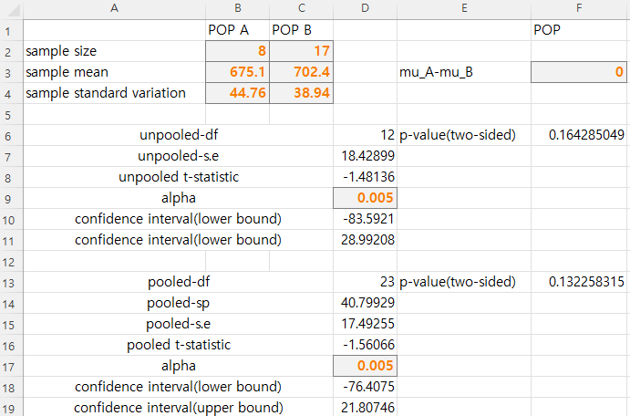The height and width of the screenshot is (416, 630).
Task: Select pooled t-statistic -1.56066
Action: point(366,345)
